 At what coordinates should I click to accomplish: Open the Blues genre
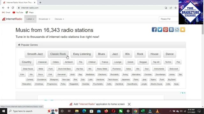101,54
